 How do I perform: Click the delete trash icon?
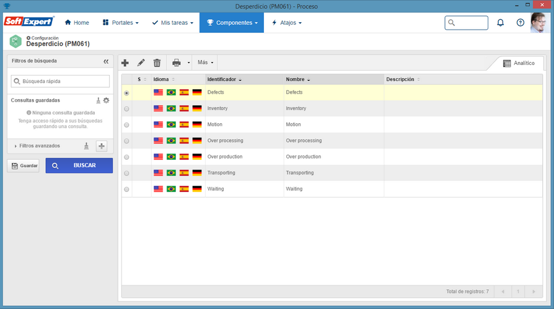coord(157,63)
